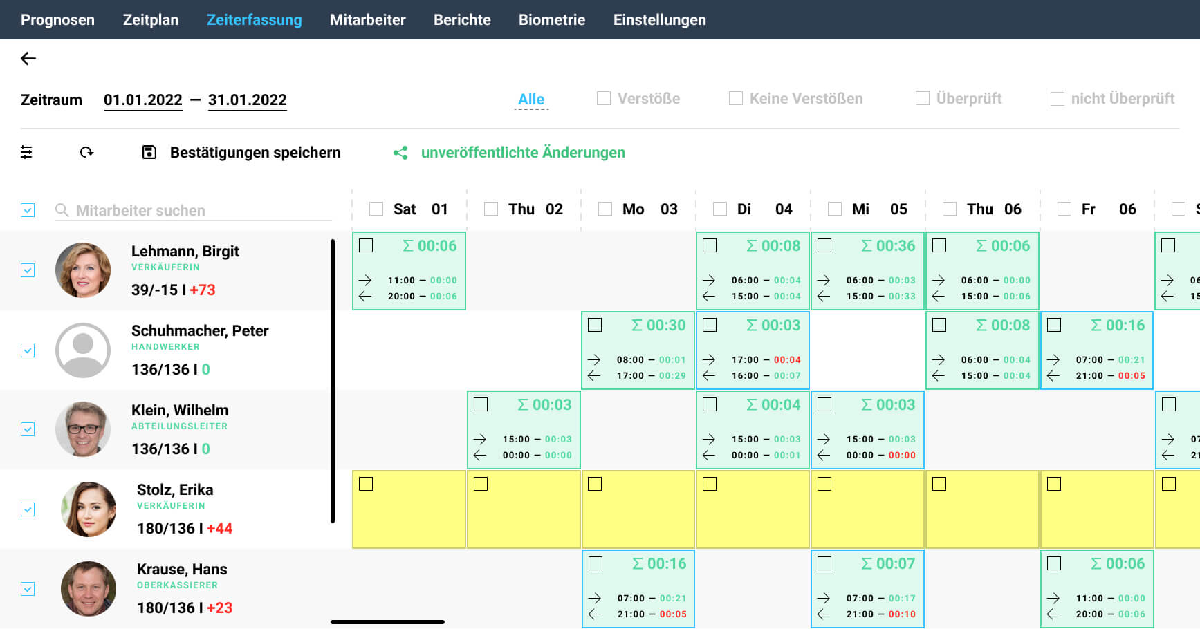Open Birgit Lehmann's profile photo
The width and height of the screenshot is (1200, 629).
pyautogui.click(x=83, y=270)
